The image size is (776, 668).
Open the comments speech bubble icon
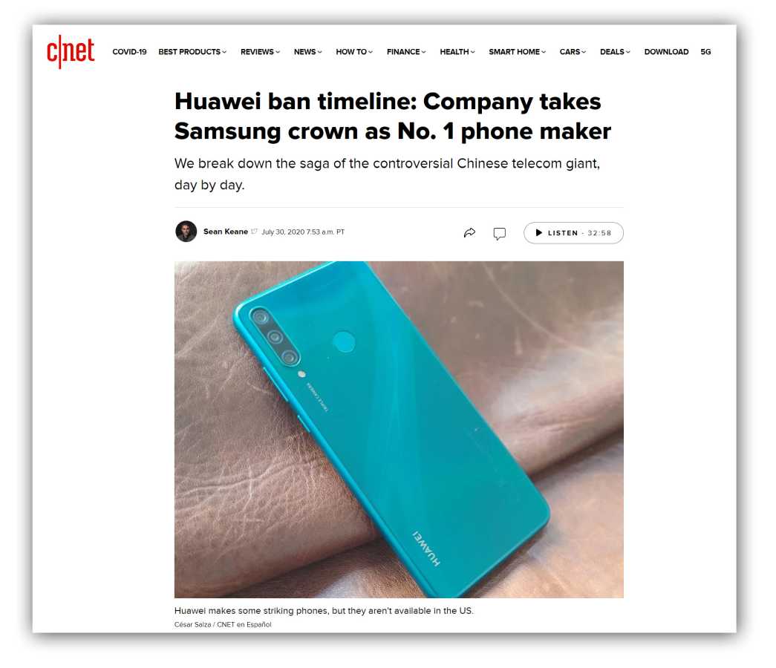click(499, 234)
